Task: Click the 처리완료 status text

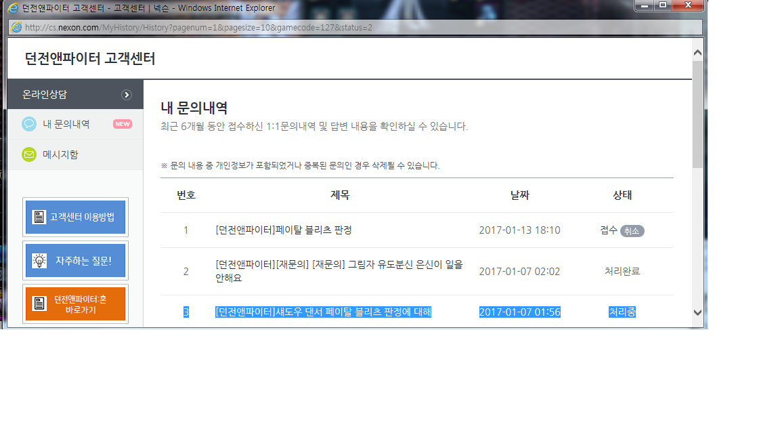Action: pos(622,271)
